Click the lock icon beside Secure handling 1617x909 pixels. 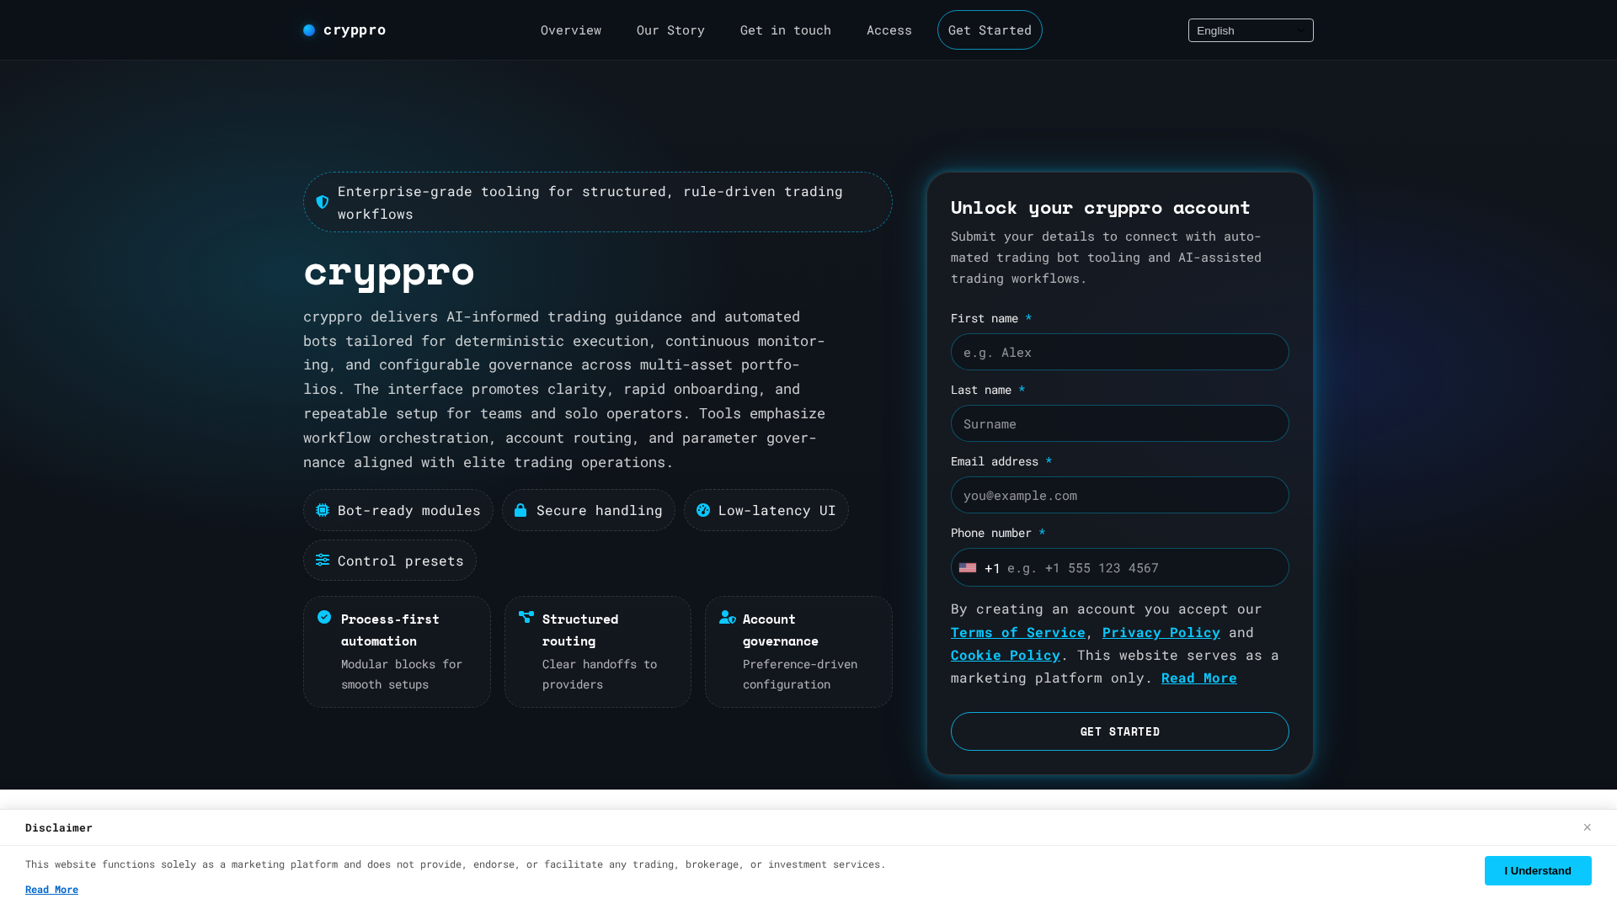520,510
